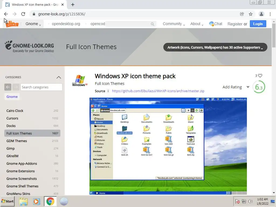Image resolution: width=276 pixels, height=207 pixels.
Task: Click the Chrome taskbar icon
Action: (x=50, y=201)
